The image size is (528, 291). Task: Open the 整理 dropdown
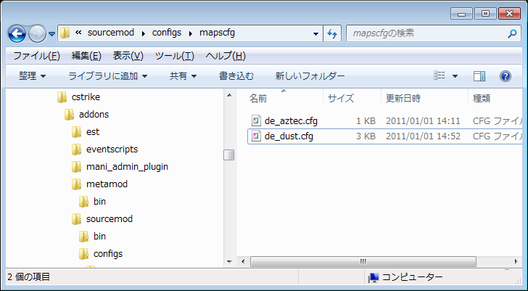(33, 76)
